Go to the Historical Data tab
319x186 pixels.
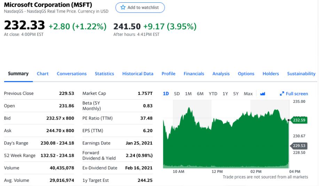(138, 73)
